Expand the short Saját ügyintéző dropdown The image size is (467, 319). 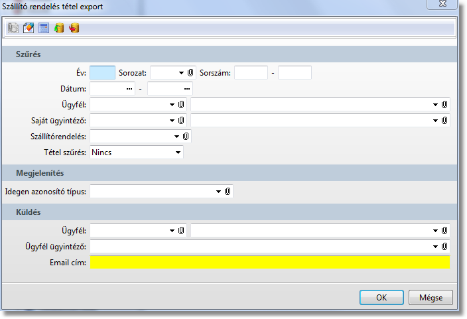[172, 121]
